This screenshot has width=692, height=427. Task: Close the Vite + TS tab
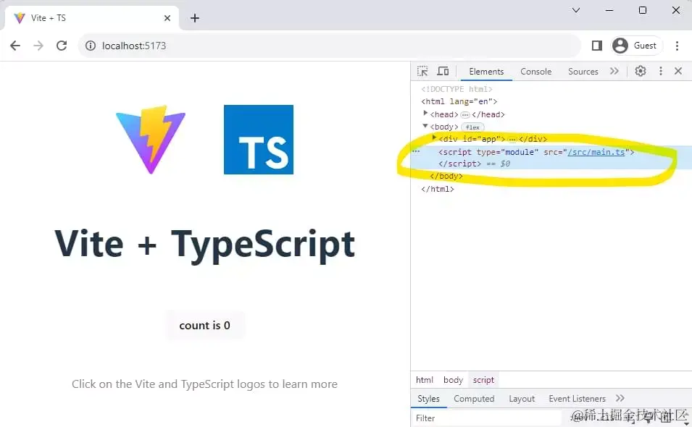tap(167, 18)
